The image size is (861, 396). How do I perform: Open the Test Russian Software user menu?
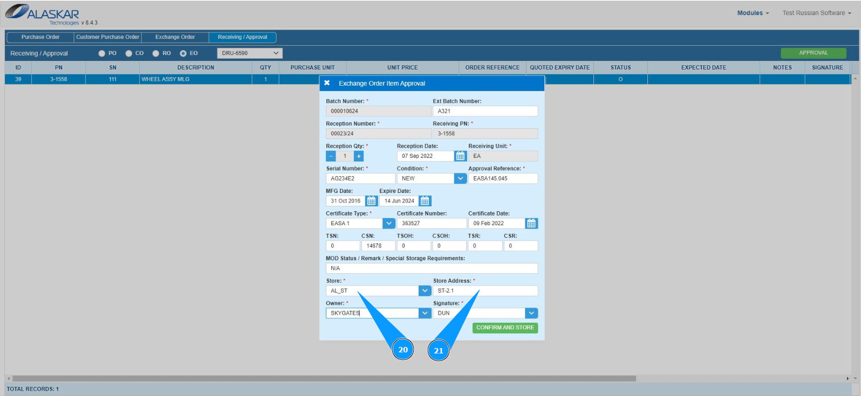pos(817,13)
